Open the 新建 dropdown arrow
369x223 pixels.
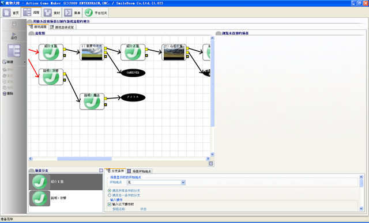click(25, 62)
